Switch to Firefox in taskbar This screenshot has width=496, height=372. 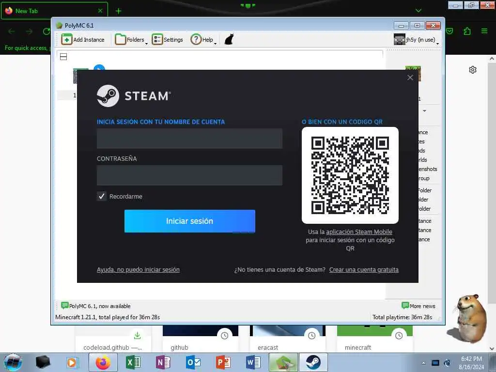pyautogui.click(x=103, y=362)
